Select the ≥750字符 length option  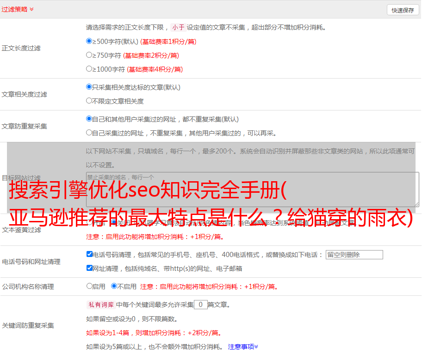(x=89, y=55)
